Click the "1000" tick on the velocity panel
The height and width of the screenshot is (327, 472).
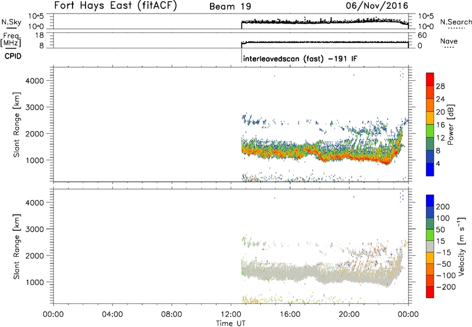(x=35, y=282)
